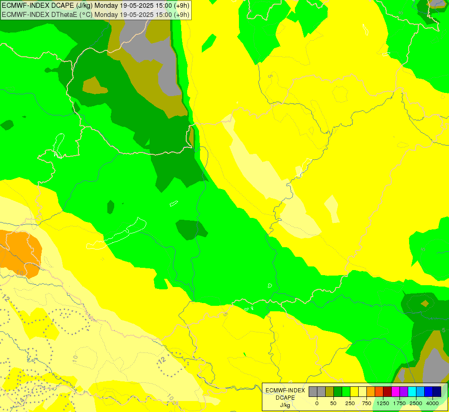Click the contour label 14 on the map
The width and height of the screenshot is (449, 412).
21,402
